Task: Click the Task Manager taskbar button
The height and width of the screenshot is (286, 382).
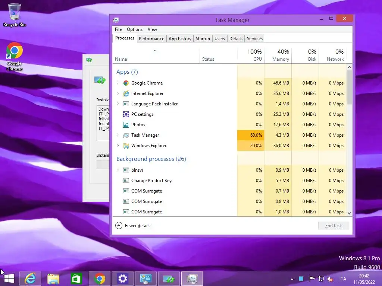Action: pos(192,279)
